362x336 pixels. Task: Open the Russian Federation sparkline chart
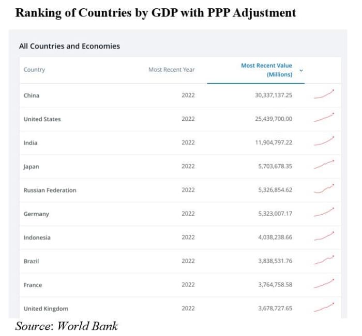tap(324, 189)
